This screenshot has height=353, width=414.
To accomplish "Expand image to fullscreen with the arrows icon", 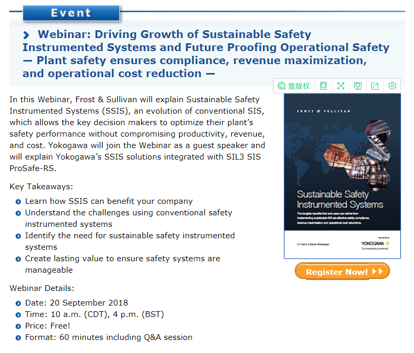I will 341,86.
